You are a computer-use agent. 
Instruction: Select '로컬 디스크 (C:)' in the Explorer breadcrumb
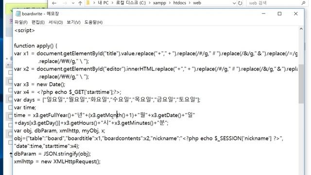tap(131, 3)
